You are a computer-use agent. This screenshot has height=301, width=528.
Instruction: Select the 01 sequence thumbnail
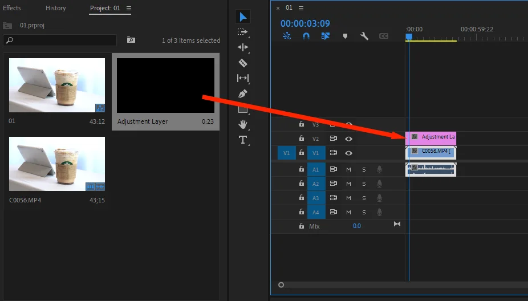point(57,85)
